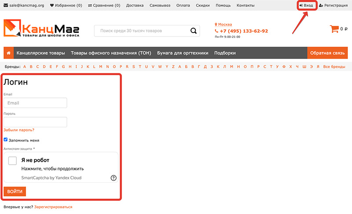Click the Забыли пароль? link

tap(19, 130)
